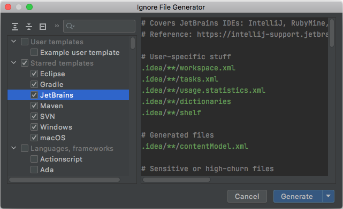
Task: Close the Ignore File Generator dialog
Action: [8, 7]
